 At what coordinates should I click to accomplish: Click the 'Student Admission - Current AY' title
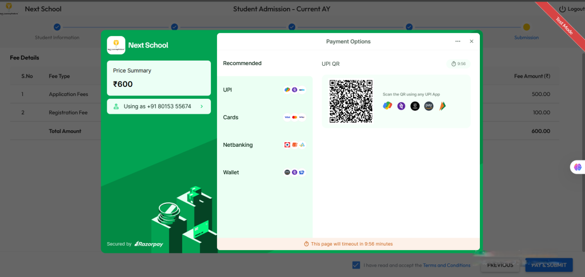pos(282,9)
